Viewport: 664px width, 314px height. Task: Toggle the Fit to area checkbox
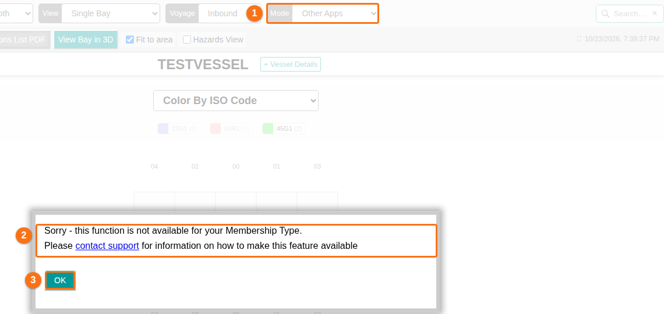click(130, 40)
